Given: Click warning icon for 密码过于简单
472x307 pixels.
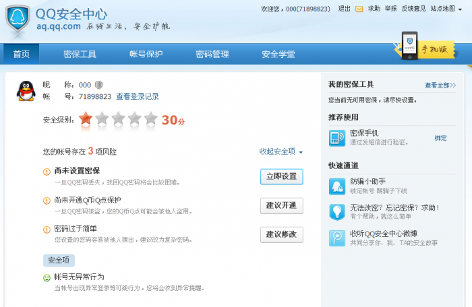Looking at the screenshot, I should 47,230.
